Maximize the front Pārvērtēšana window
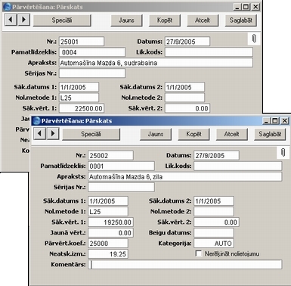 pos(275,121)
